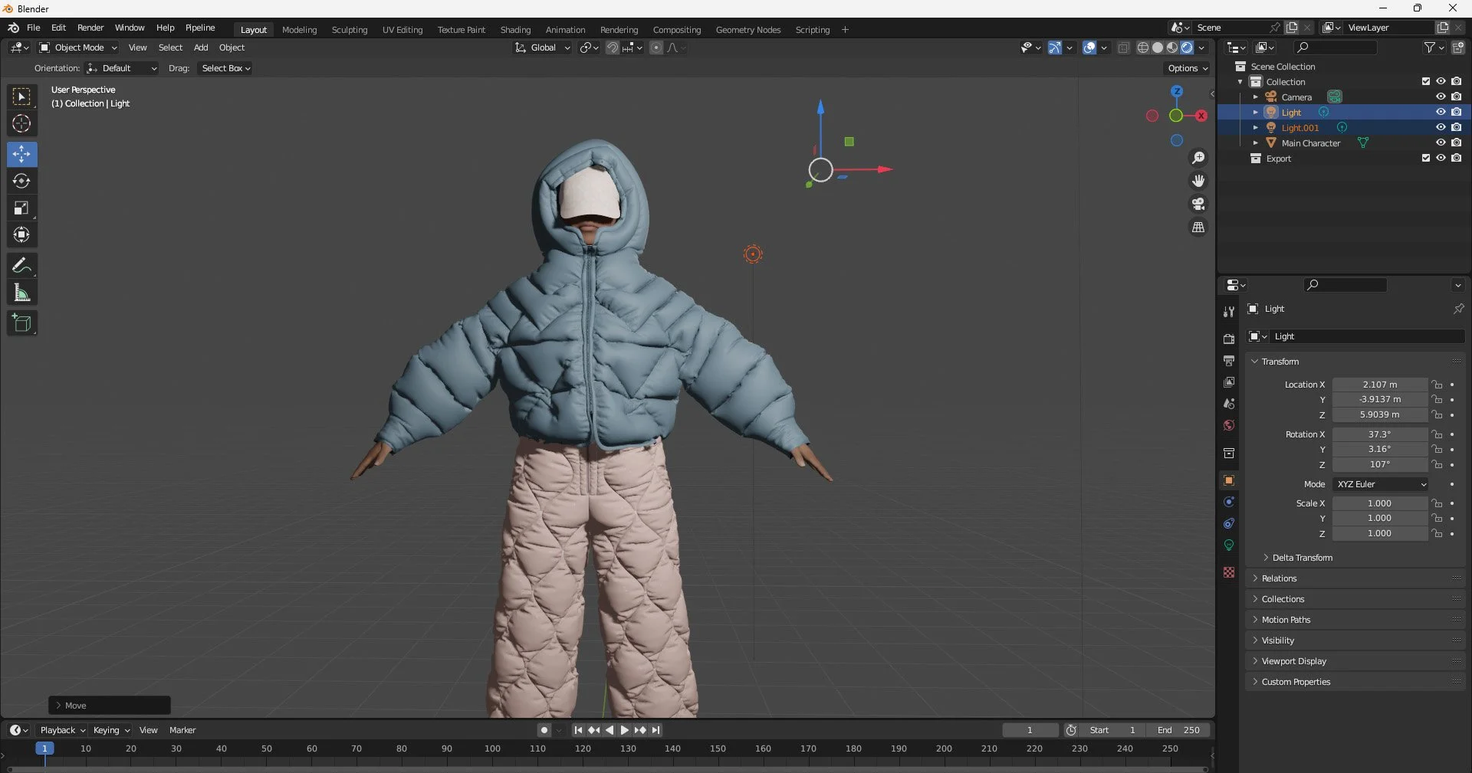Click the Location X value field
Image resolution: width=1472 pixels, height=773 pixels.
click(x=1380, y=385)
